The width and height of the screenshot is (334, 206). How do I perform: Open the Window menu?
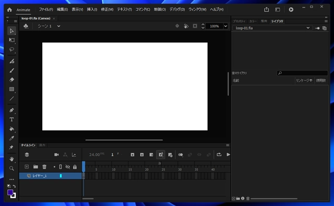click(197, 9)
